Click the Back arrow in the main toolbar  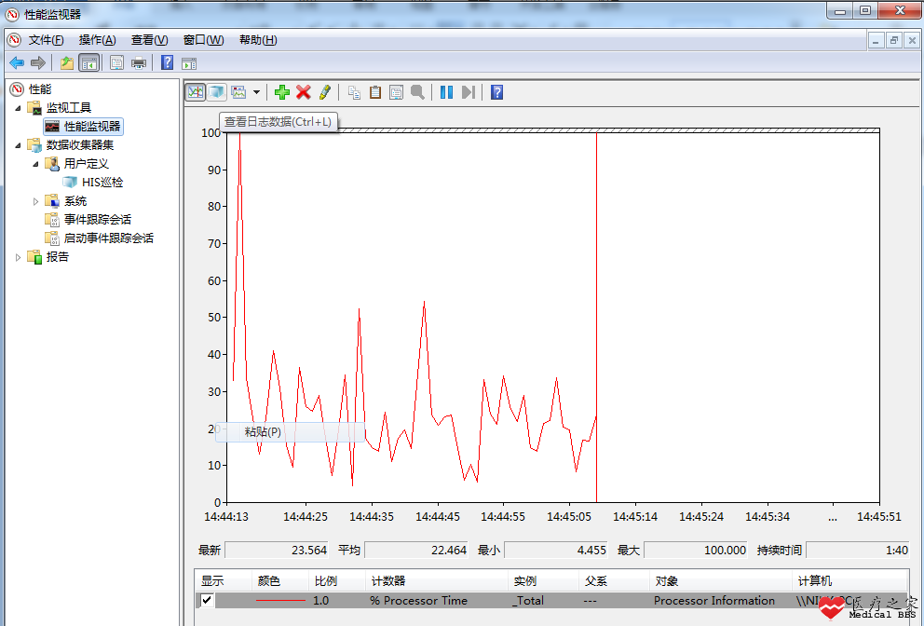click(17, 62)
